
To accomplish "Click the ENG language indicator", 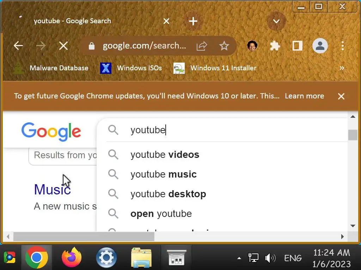I will pos(293,258).
